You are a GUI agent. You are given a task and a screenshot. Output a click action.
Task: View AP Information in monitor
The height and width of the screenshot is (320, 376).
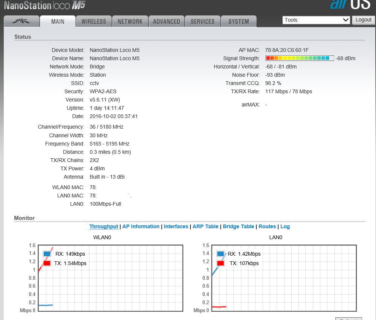(x=141, y=226)
